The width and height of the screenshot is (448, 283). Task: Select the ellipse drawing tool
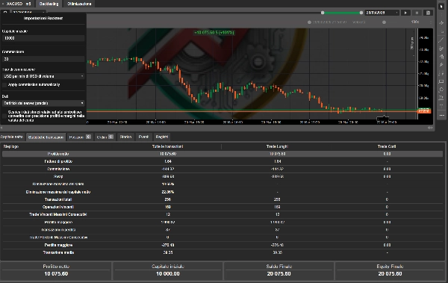coord(441,90)
